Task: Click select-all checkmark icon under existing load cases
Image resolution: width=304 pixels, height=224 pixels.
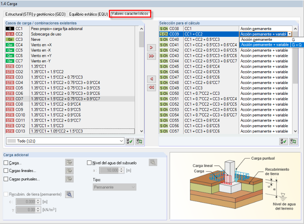Action: coord(130,141)
